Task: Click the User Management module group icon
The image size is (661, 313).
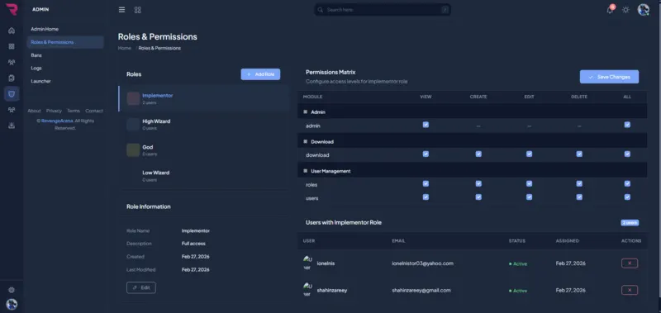Action: click(x=306, y=171)
